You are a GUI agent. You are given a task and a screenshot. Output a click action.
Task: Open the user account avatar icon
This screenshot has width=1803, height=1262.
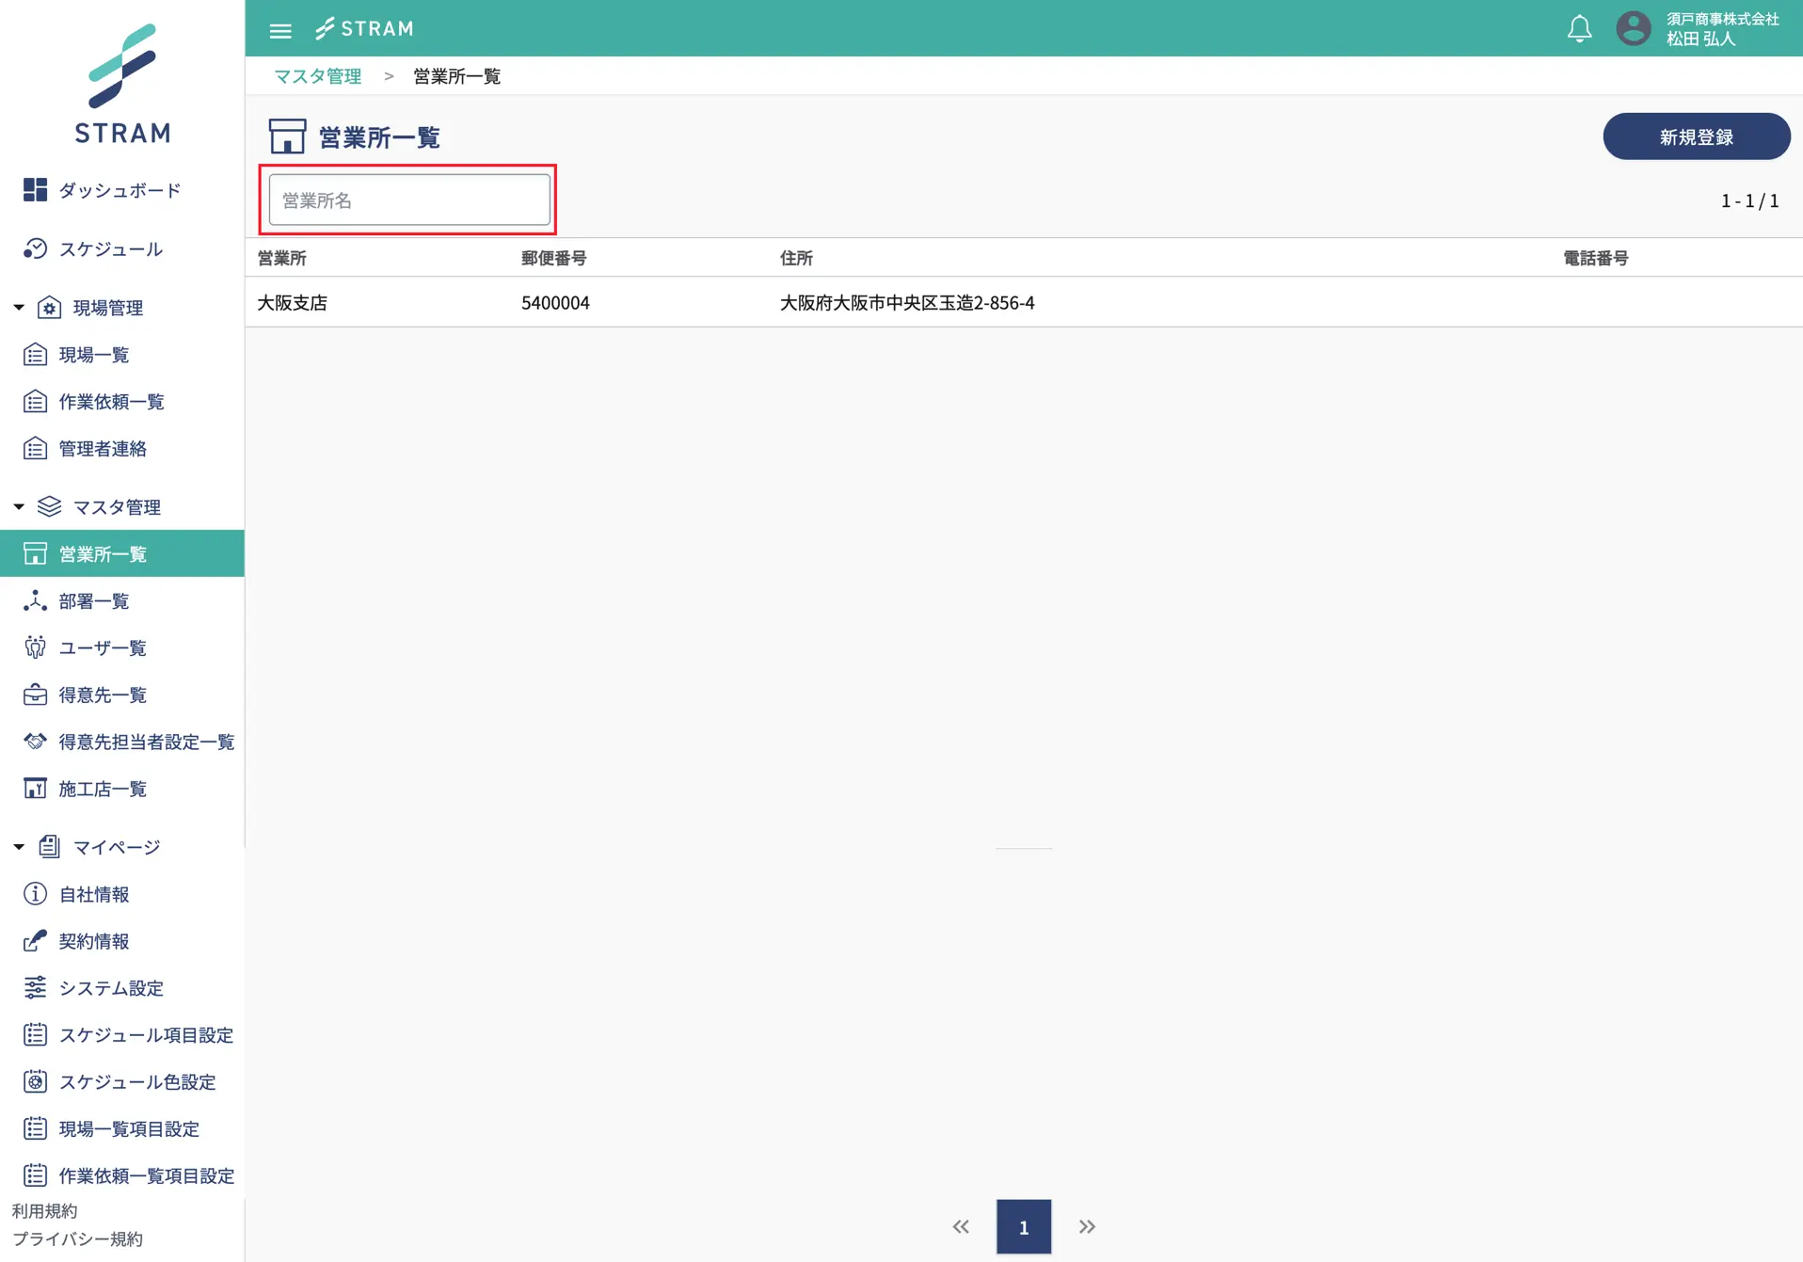[x=1633, y=28]
